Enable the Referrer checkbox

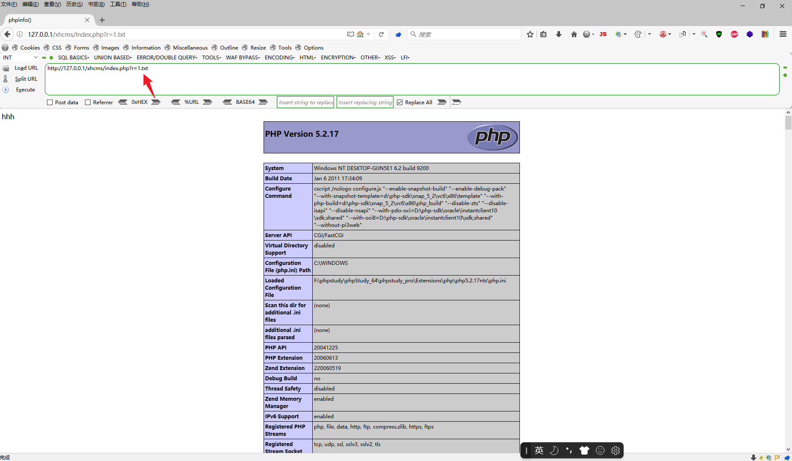pyautogui.click(x=88, y=103)
